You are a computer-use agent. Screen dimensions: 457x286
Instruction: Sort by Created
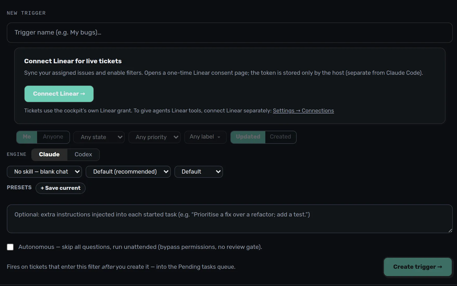pyautogui.click(x=280, y=137)
